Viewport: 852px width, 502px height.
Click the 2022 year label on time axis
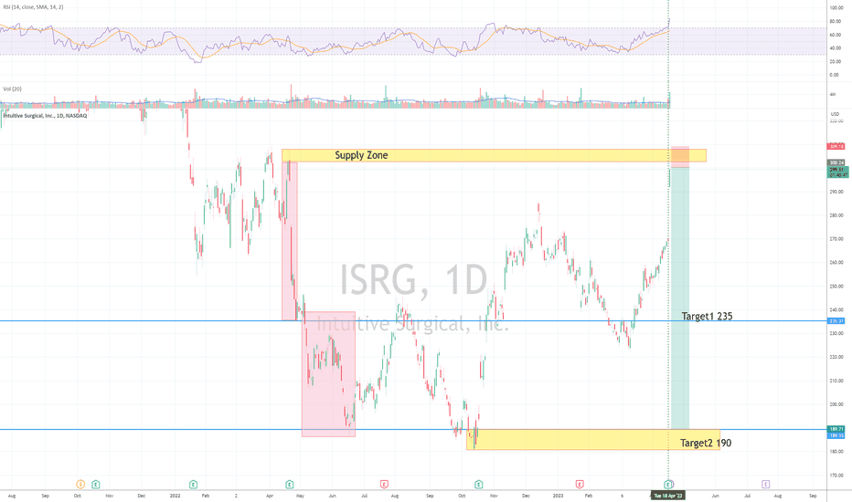(x=175, y=496)
